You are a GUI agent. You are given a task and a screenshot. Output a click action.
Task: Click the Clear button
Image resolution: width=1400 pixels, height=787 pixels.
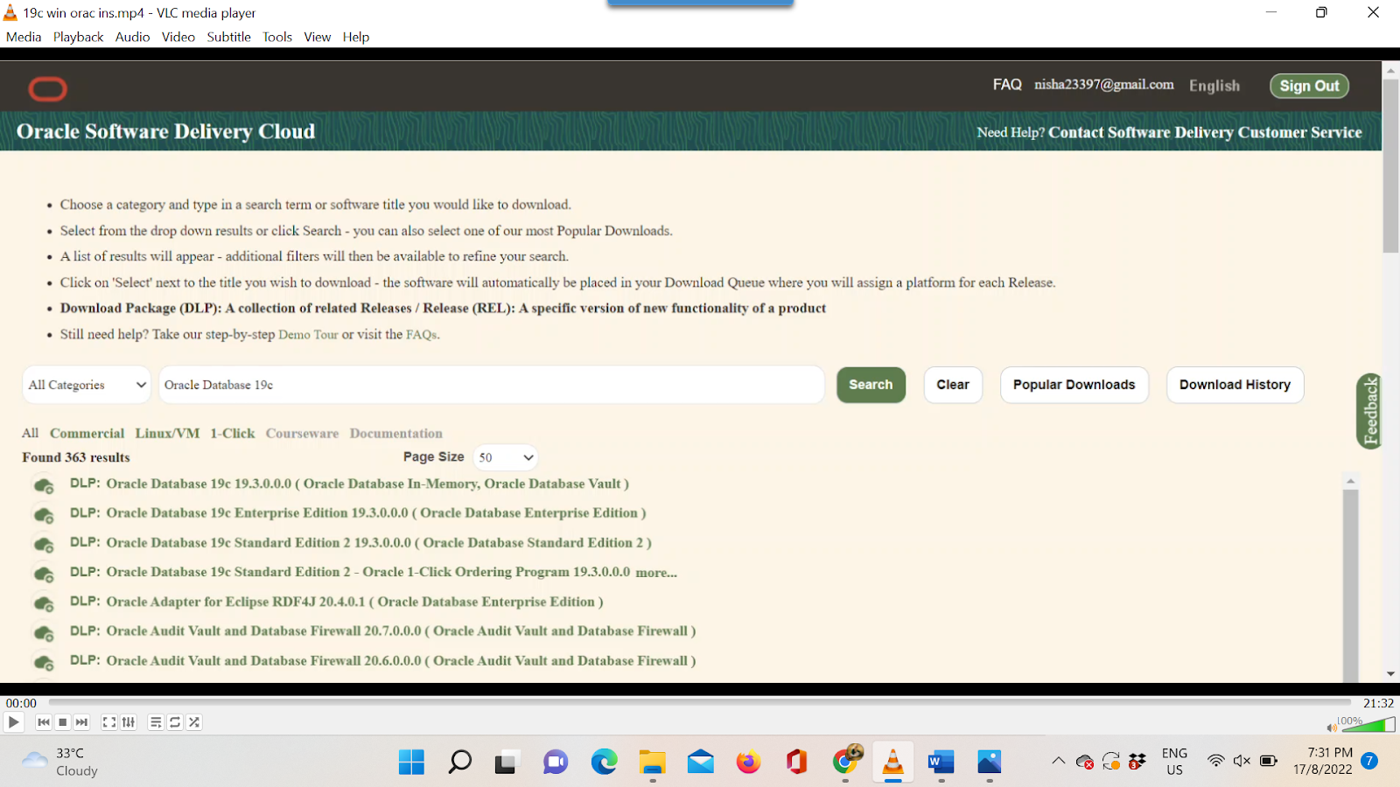(x=953, y=385)
